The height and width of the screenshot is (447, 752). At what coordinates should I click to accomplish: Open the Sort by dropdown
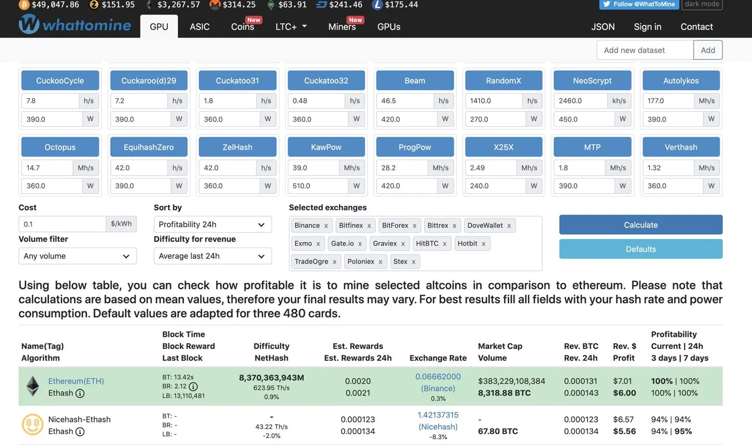tap(212, 225)
